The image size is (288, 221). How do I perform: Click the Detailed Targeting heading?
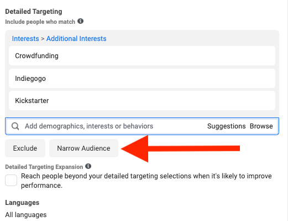pos(34,12)
